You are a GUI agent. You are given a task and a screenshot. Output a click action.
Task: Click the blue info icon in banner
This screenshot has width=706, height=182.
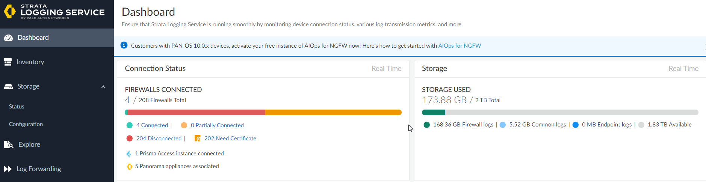[124, 45]
